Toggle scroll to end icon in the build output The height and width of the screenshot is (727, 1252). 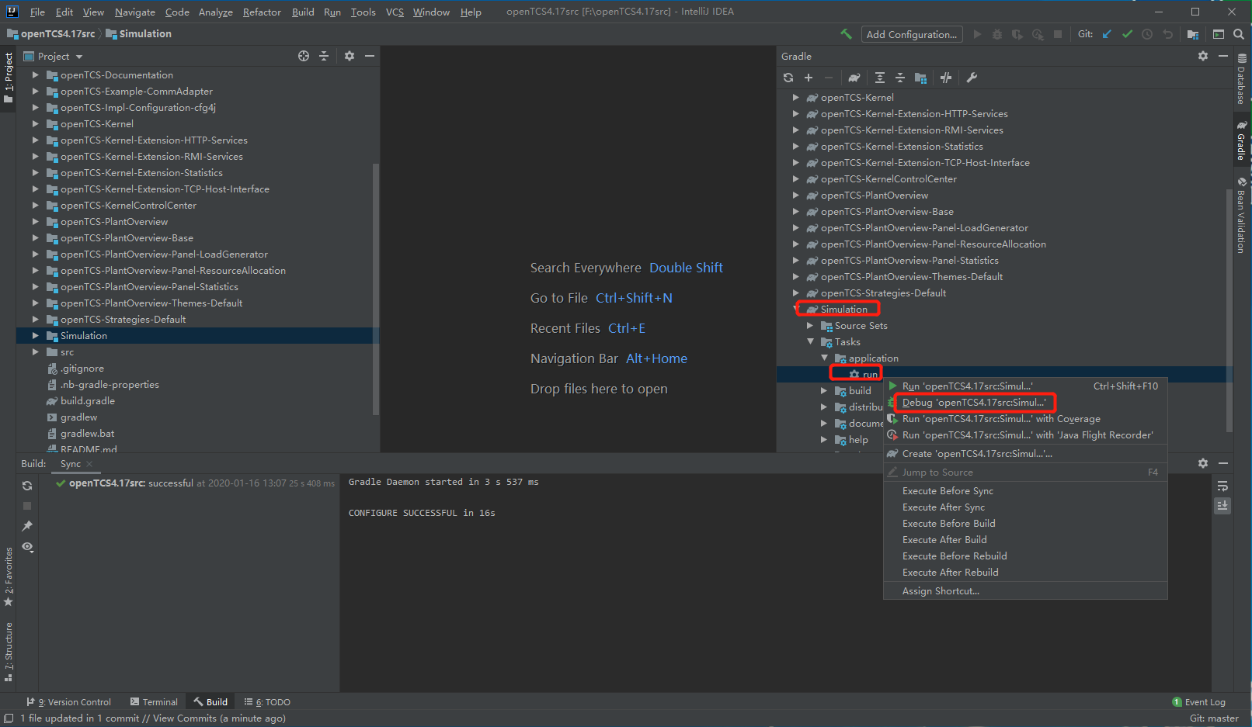1222,505
